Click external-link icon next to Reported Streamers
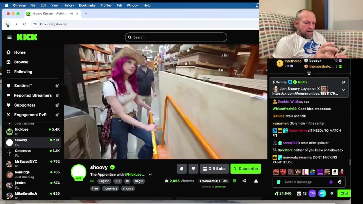 pos(57,95)
